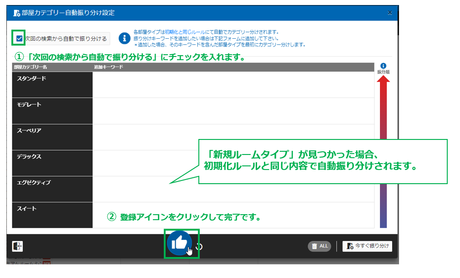Click the room-settings icon in title bar
This screenshot has height=278, width=460.
pyautogui.click(x=16, y=13)
